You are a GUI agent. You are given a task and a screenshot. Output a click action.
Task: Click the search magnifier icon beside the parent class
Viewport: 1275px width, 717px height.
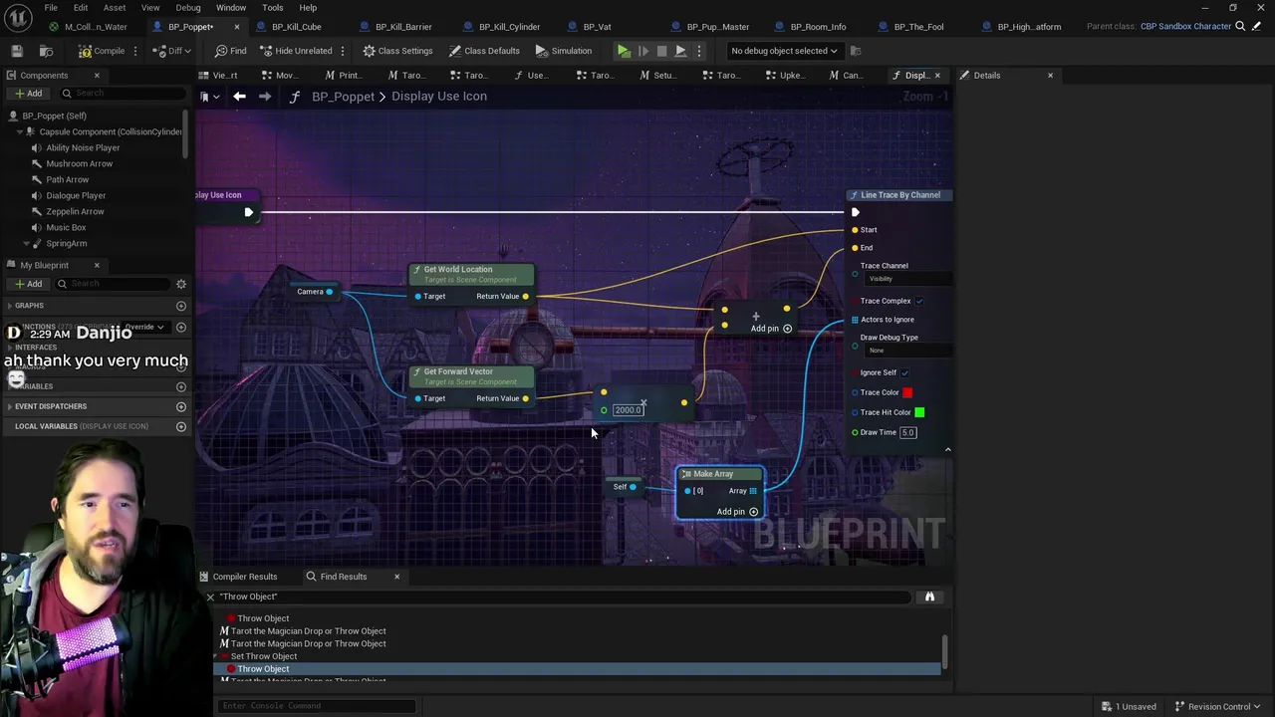coord(1240,27)
